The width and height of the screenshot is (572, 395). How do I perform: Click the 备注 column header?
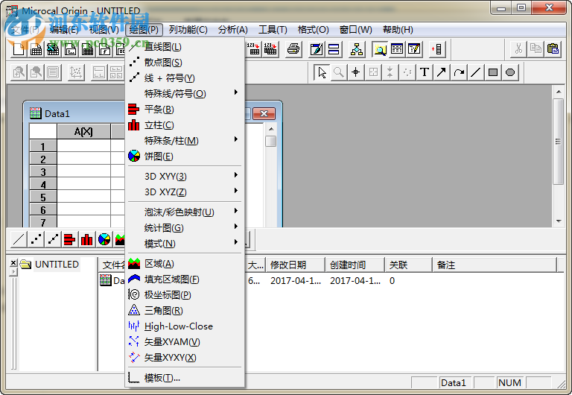(x=495, y=265)
